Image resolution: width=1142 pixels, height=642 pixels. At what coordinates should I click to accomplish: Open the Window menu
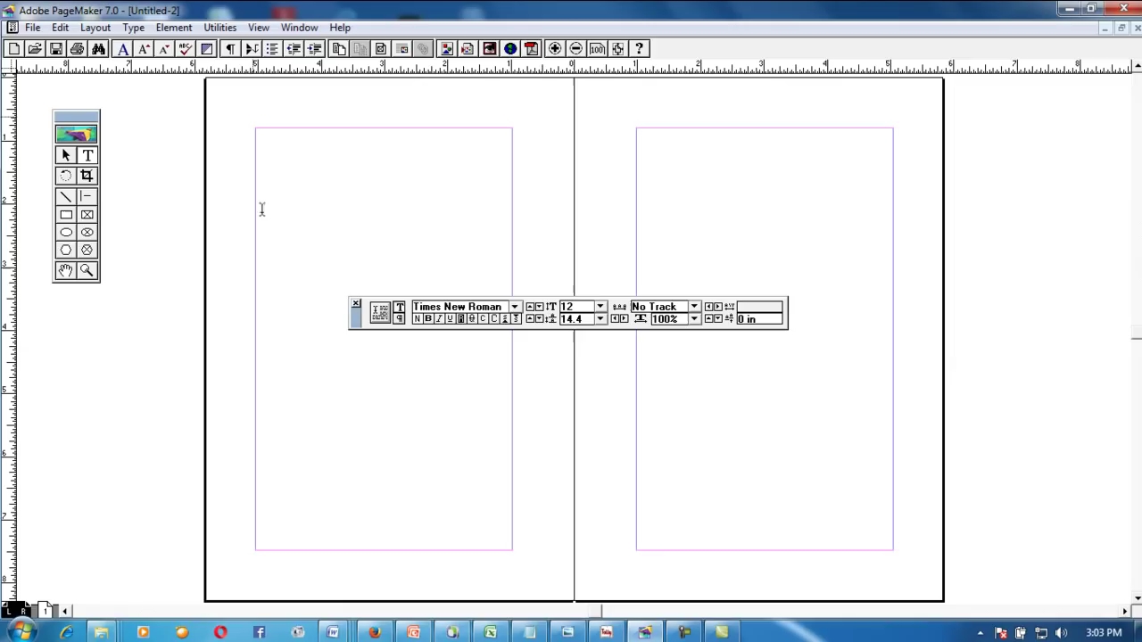coord(299,28)
